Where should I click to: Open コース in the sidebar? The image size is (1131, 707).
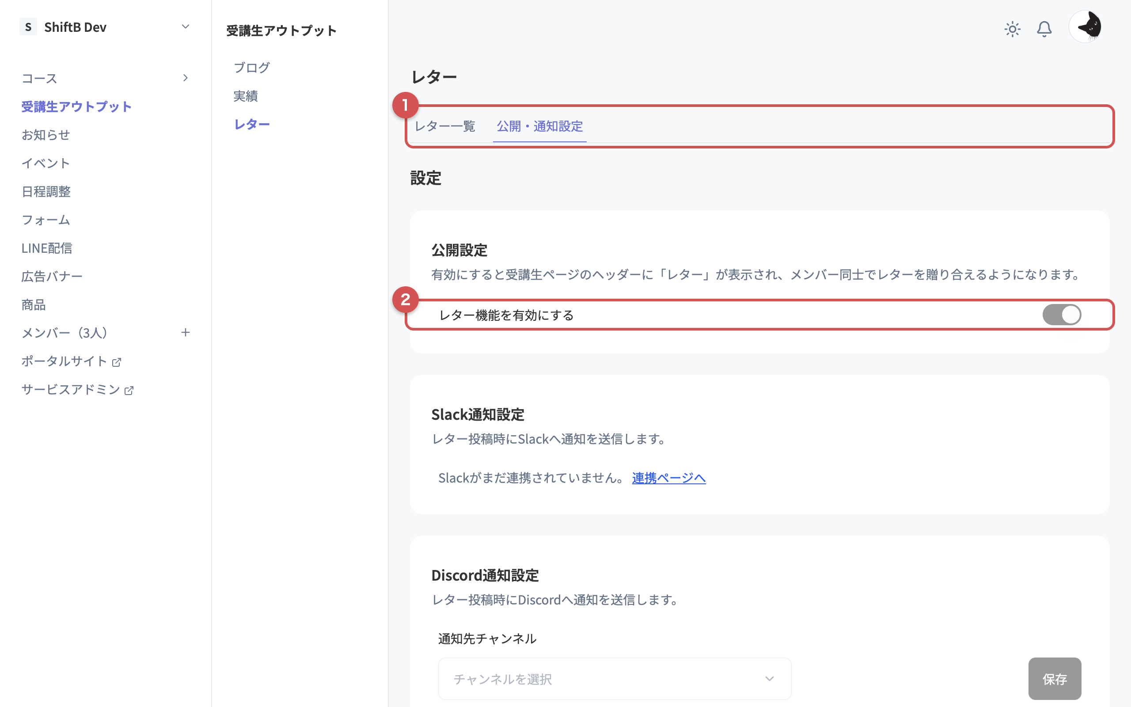pos(39,78)
